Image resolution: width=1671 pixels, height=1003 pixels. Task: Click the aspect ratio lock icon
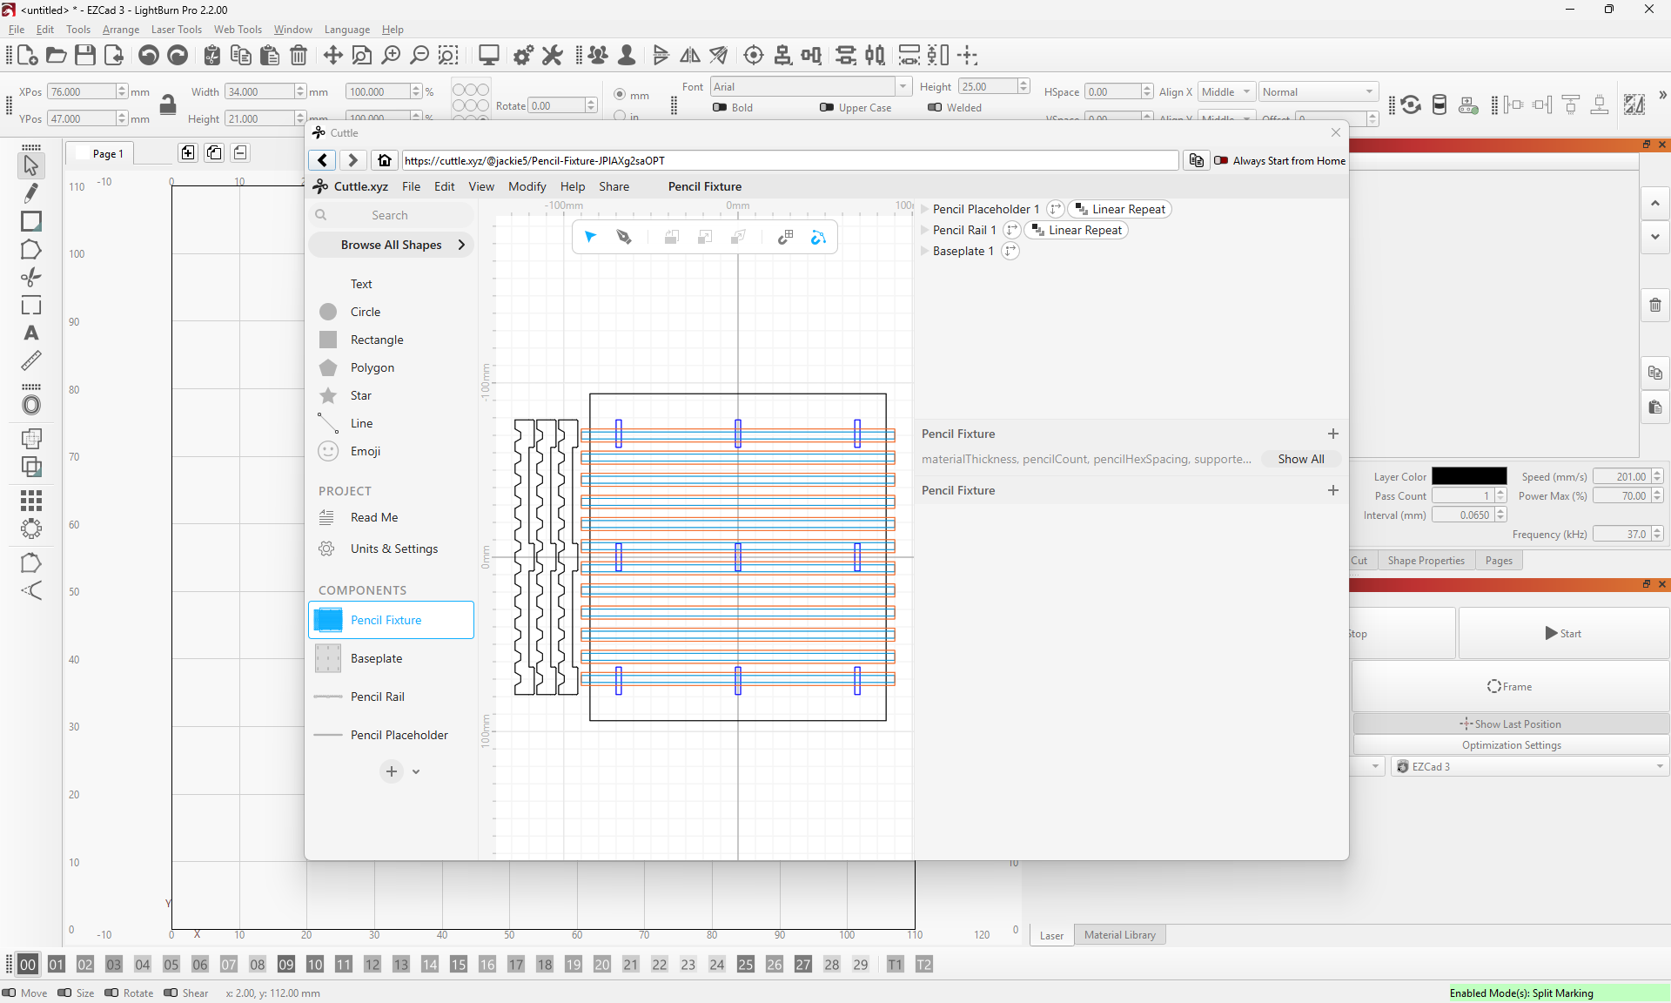pos(168,104)
